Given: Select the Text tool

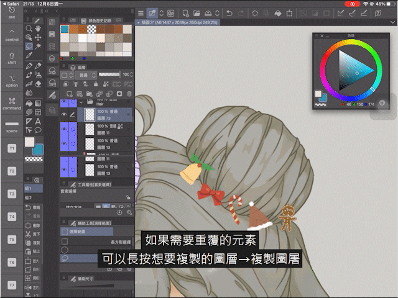Looking at the screenshot, I should click(38, 122).
